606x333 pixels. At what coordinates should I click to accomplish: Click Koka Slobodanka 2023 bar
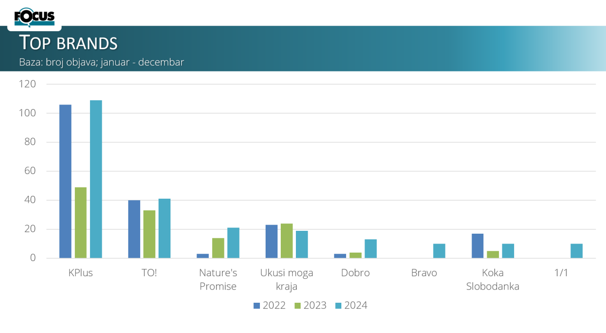(x=493, y=254)
